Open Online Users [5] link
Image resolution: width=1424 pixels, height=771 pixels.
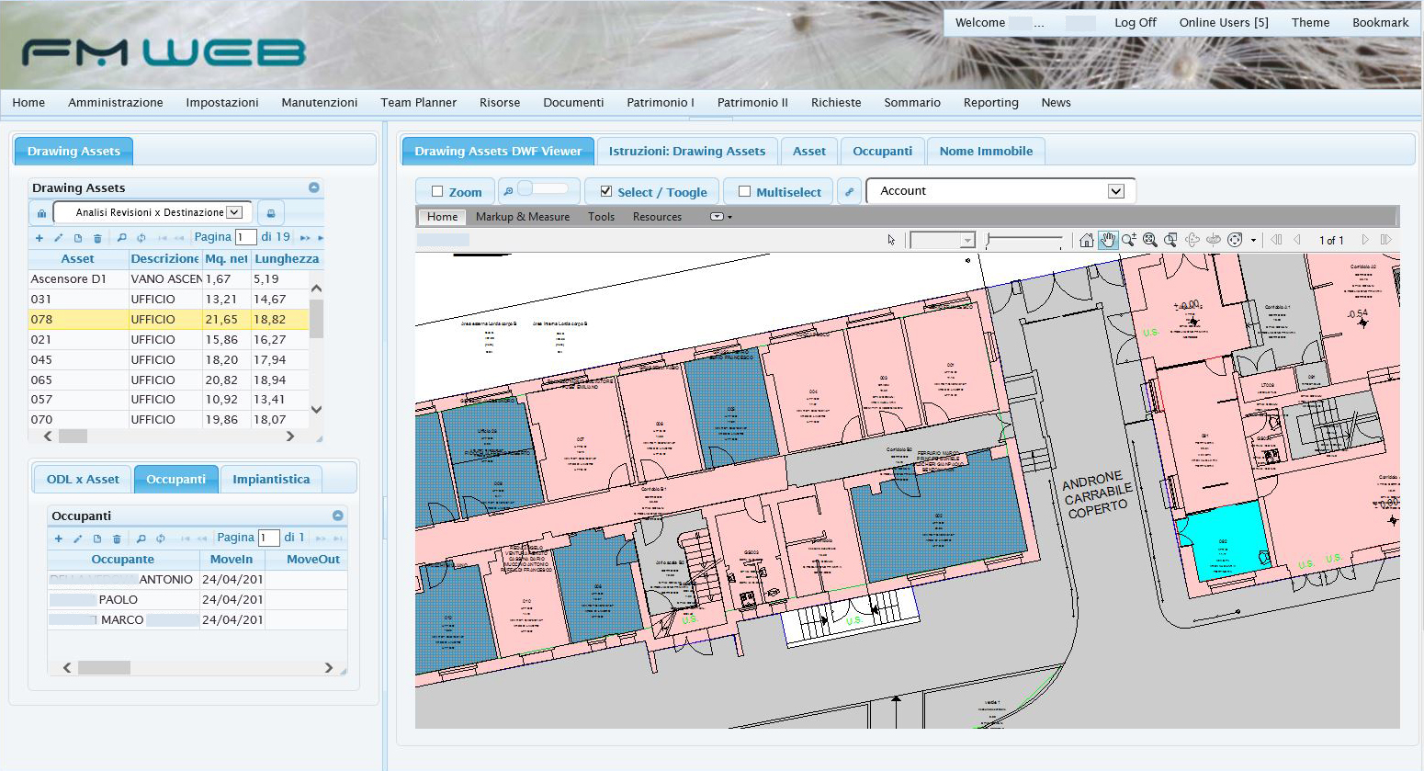pos(1224,22)
